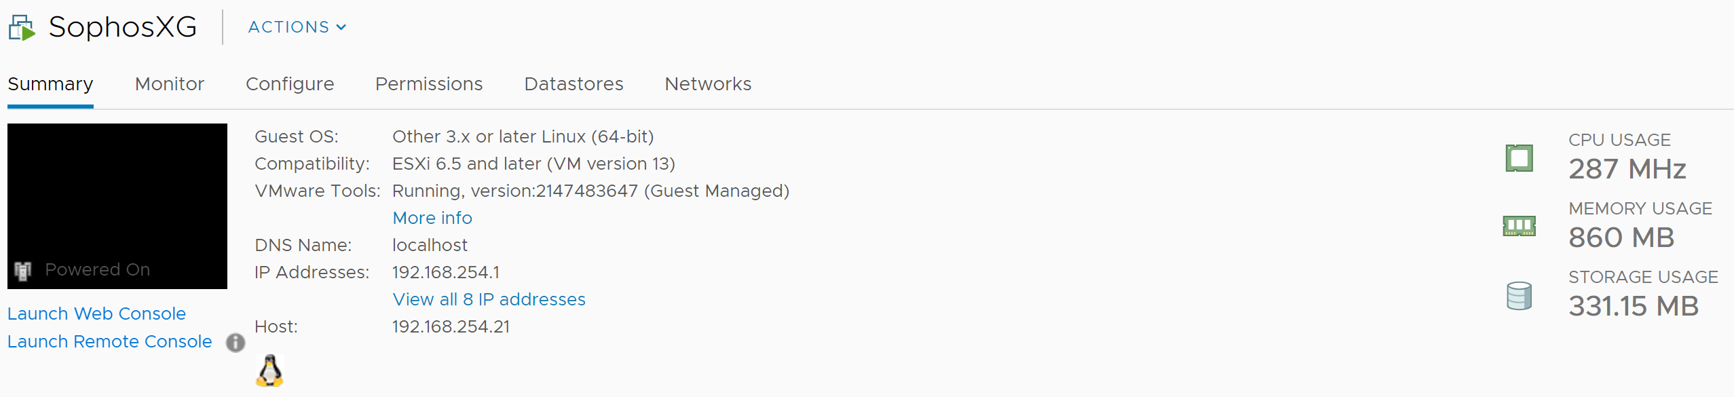Click the black VM console thumbnail

pos(117,197)
